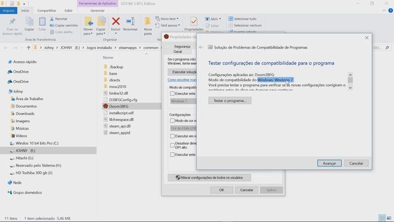The width and height of the screenshot is (394, 222).
Task: Click the scroll up arrow in troubleshooter text
Action: [350, 75]
